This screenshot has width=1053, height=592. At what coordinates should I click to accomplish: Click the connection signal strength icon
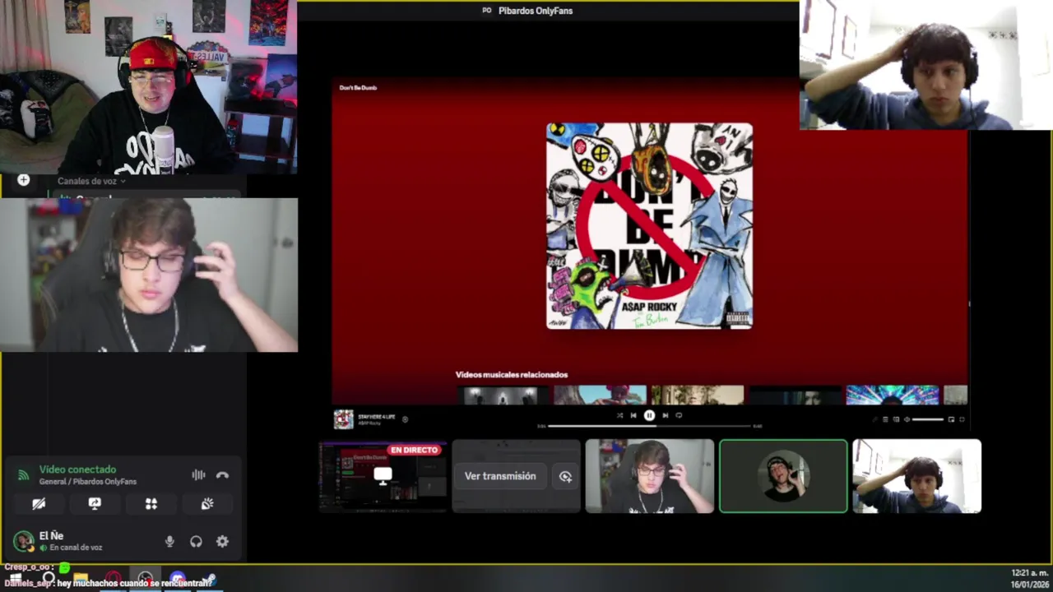point(23,475)
